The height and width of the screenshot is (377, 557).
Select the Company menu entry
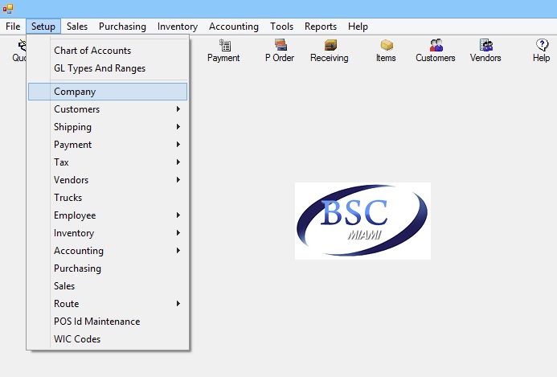tap(108, 92)
